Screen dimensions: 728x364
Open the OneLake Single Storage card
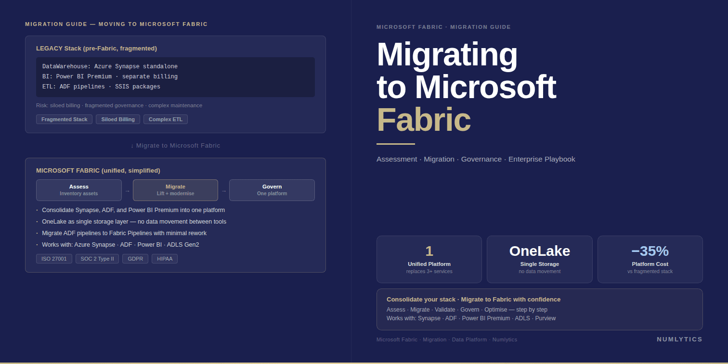pos(540,259)
